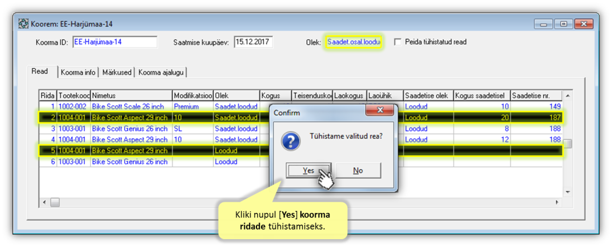
Task: Click the Tootekood column header
Action: point(74,96)
